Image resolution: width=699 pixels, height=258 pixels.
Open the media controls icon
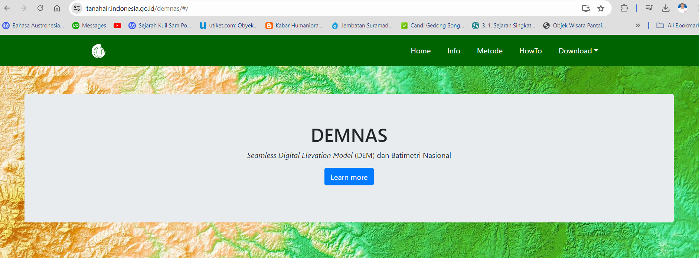[649, 8]
